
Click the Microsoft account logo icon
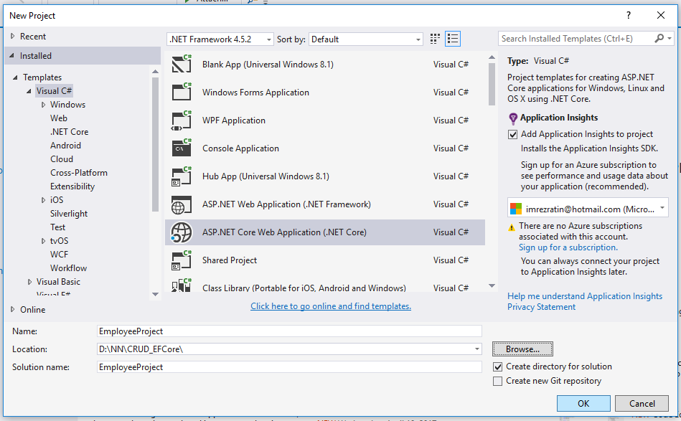(516, 209)
